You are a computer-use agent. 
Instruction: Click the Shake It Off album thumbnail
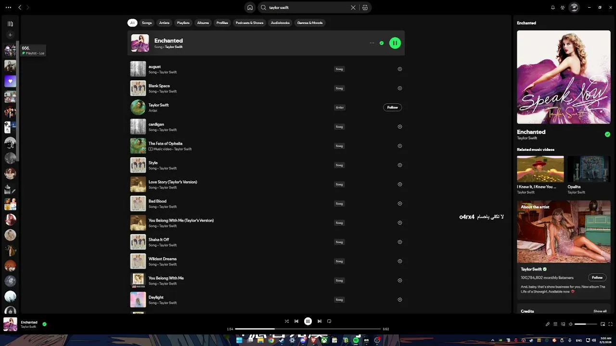coord(138,242)
